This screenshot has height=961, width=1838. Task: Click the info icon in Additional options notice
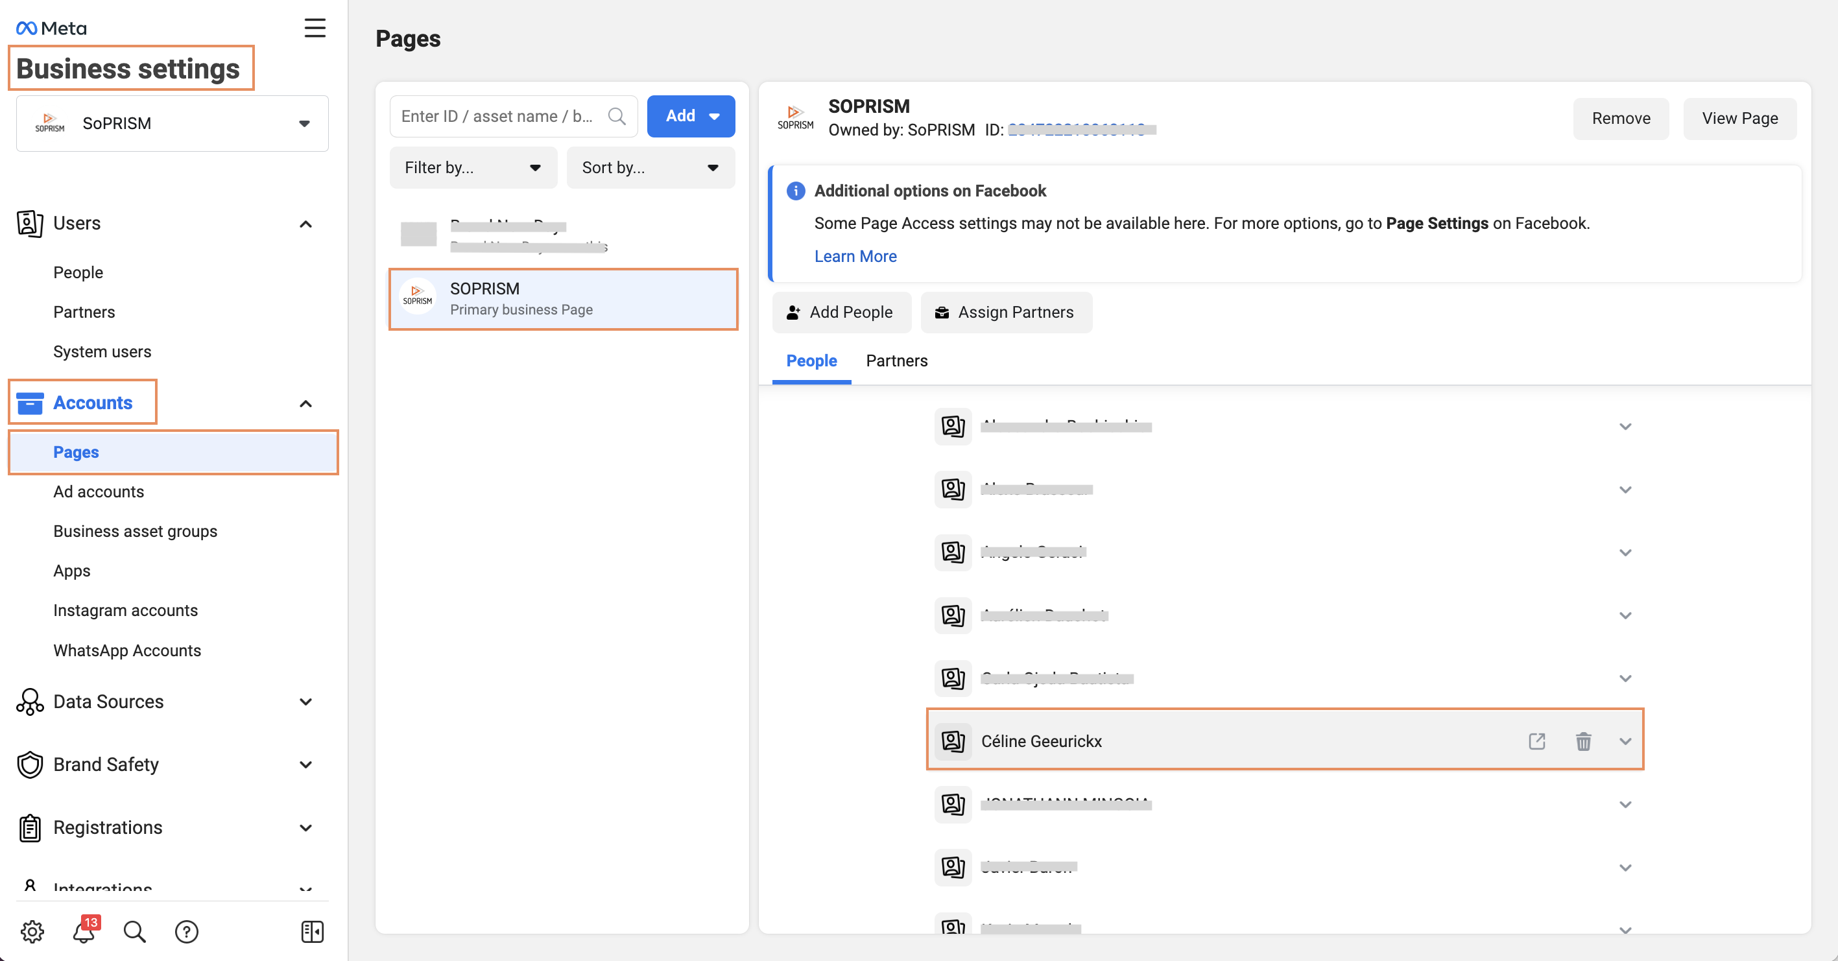795,191
